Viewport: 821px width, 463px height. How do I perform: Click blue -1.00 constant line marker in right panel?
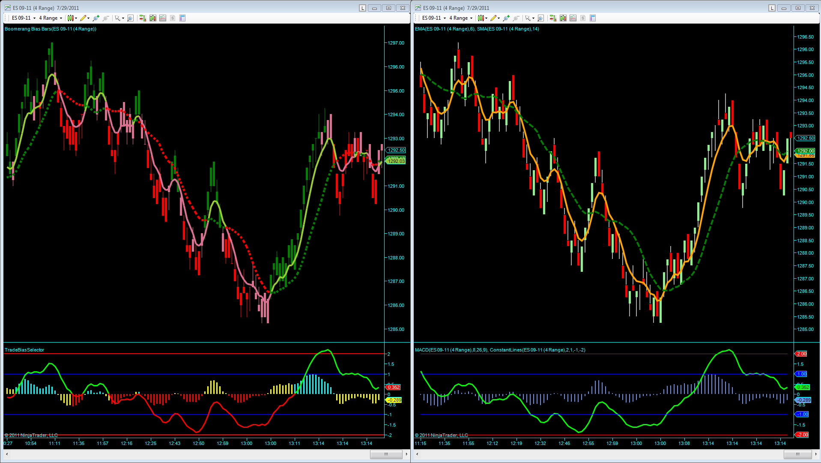pos(802,414)
